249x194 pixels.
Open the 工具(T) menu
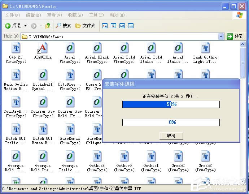96,15
